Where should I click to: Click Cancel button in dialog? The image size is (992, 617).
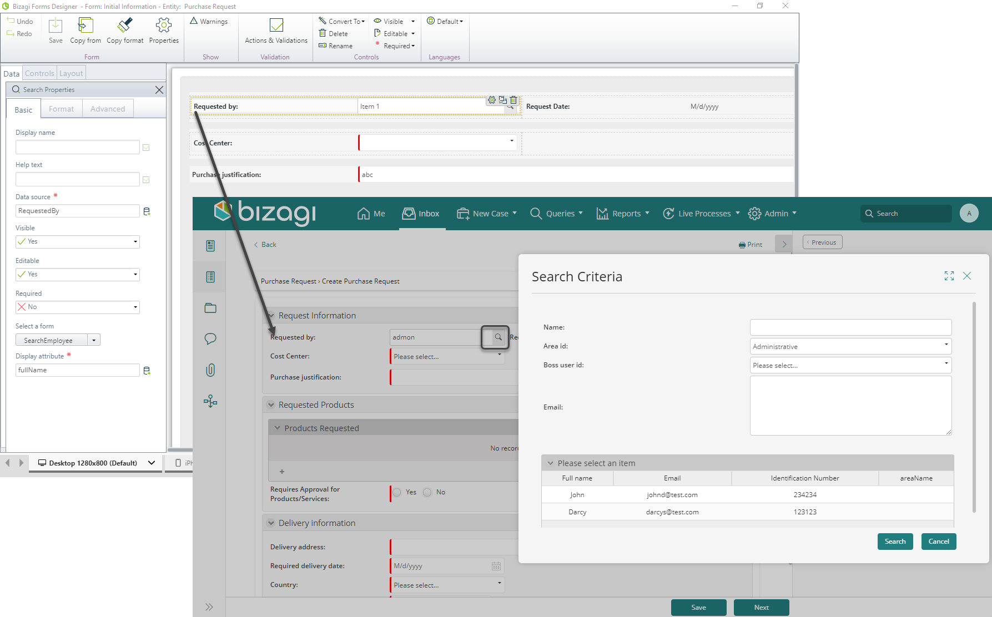(939, 542)
